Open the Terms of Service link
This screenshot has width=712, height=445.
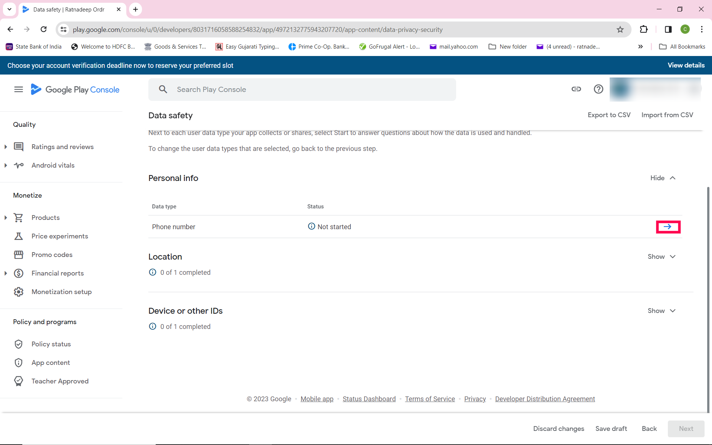pyautogui.click(x=430, y=399)
